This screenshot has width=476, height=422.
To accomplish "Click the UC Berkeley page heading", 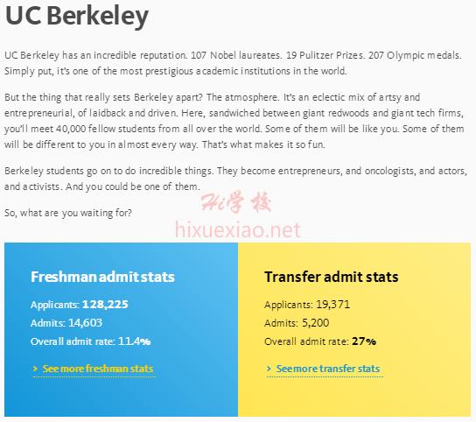I will 77,16.
